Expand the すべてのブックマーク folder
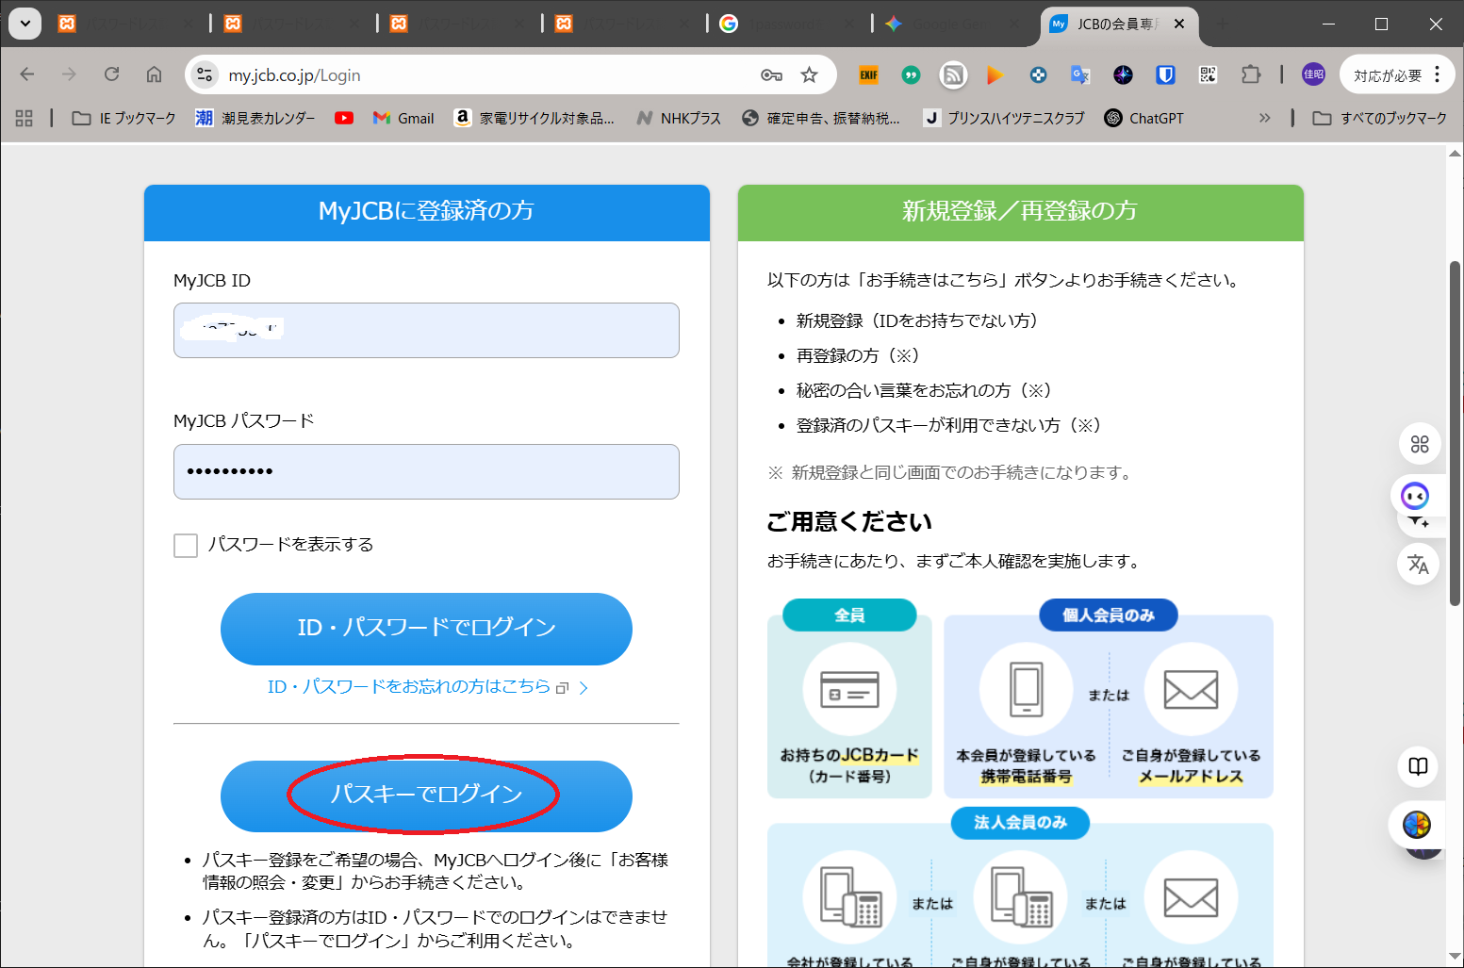 (x=1380, y=118)
